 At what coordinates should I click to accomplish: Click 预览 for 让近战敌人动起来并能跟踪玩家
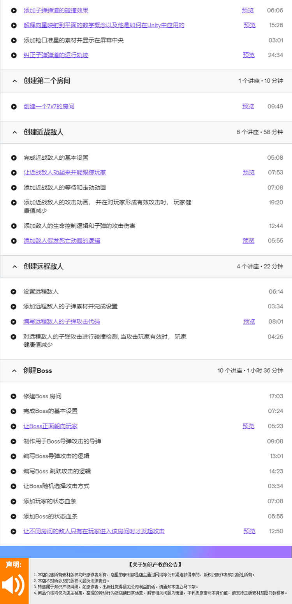tap(249, 172)
